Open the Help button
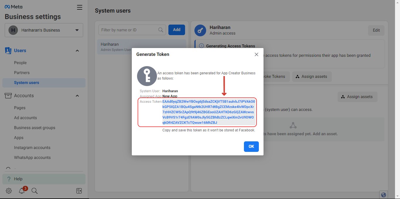Screen dimensions: 400x199 click(x=44, y=179)
